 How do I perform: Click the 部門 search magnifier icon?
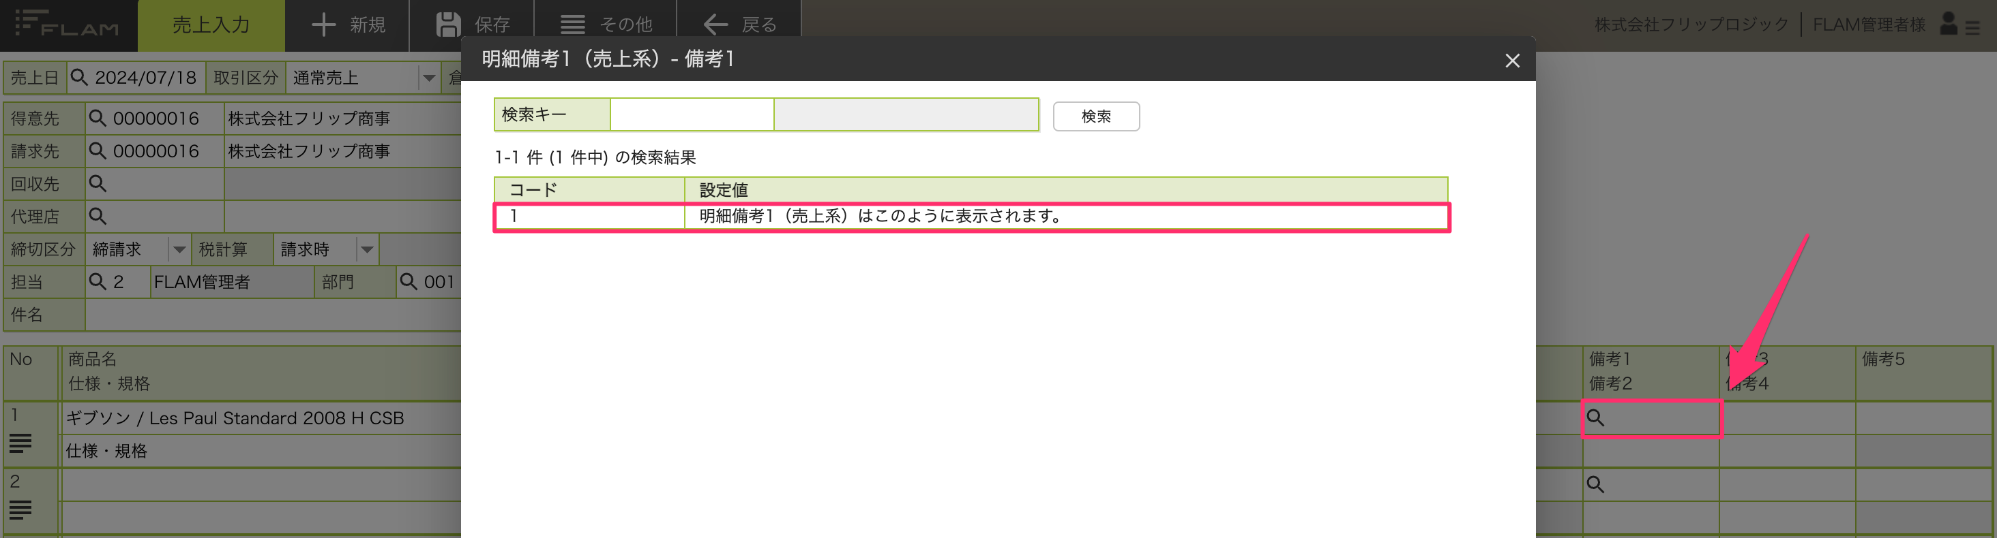pyautogui.click(x=409, y=282)
